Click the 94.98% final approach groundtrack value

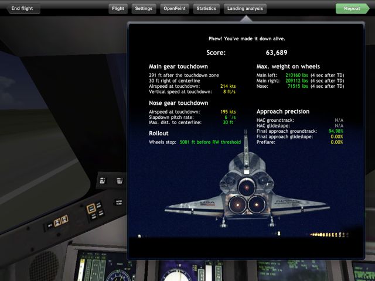click(336, 131)
